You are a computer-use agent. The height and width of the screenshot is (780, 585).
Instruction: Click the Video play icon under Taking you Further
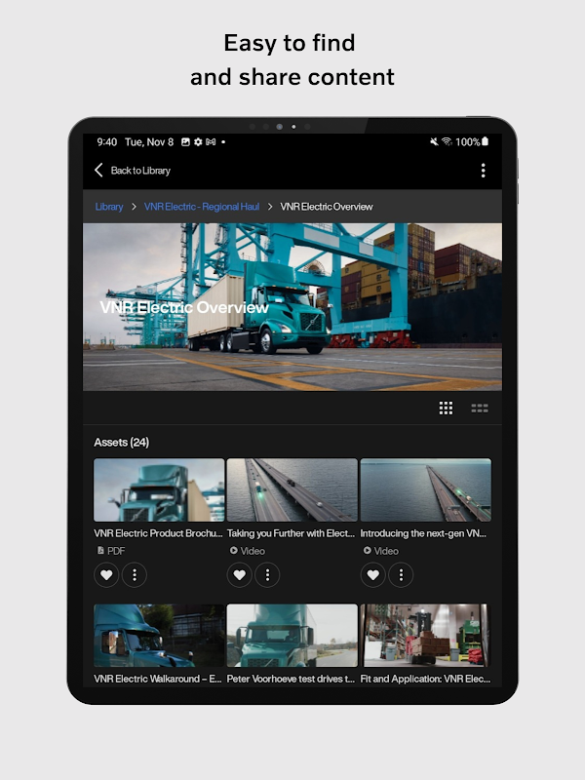coord(233,550)
